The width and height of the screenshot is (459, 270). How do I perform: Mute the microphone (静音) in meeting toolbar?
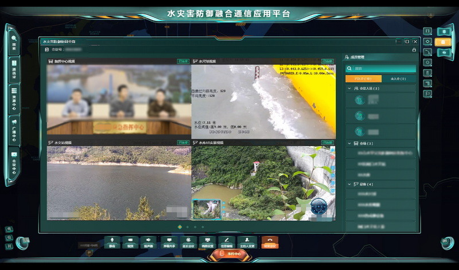click(x=112, y=241)
